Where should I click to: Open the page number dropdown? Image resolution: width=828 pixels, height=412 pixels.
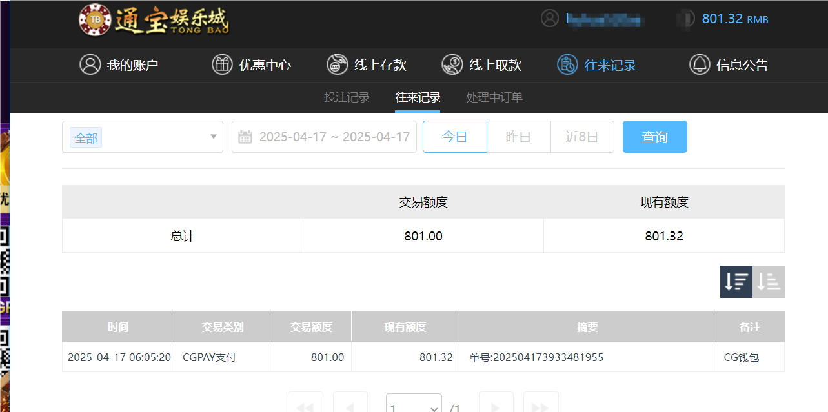(x=414, y=406)
